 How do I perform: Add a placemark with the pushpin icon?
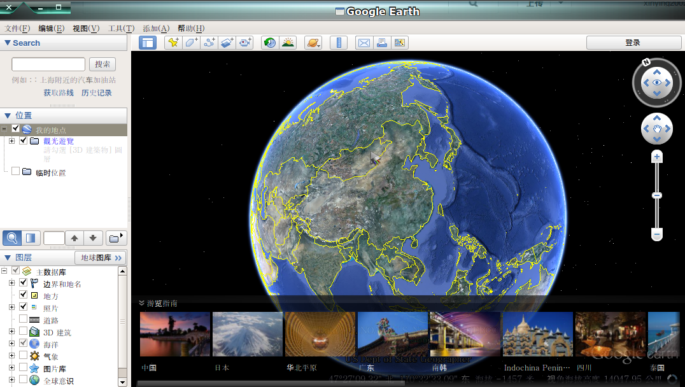[x=173, y=43]
